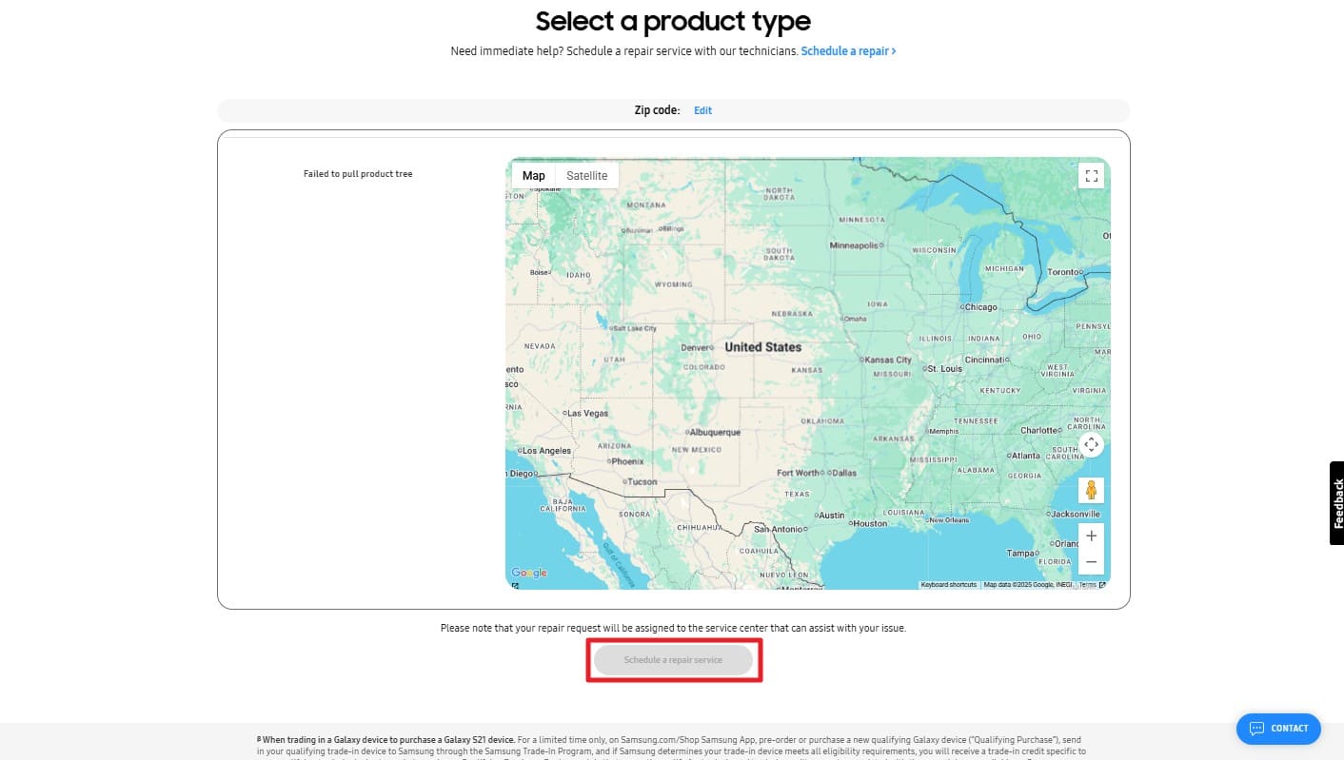Click the Las Vegas map label
The image size is (1344, 760).
(x=586, y=413)
